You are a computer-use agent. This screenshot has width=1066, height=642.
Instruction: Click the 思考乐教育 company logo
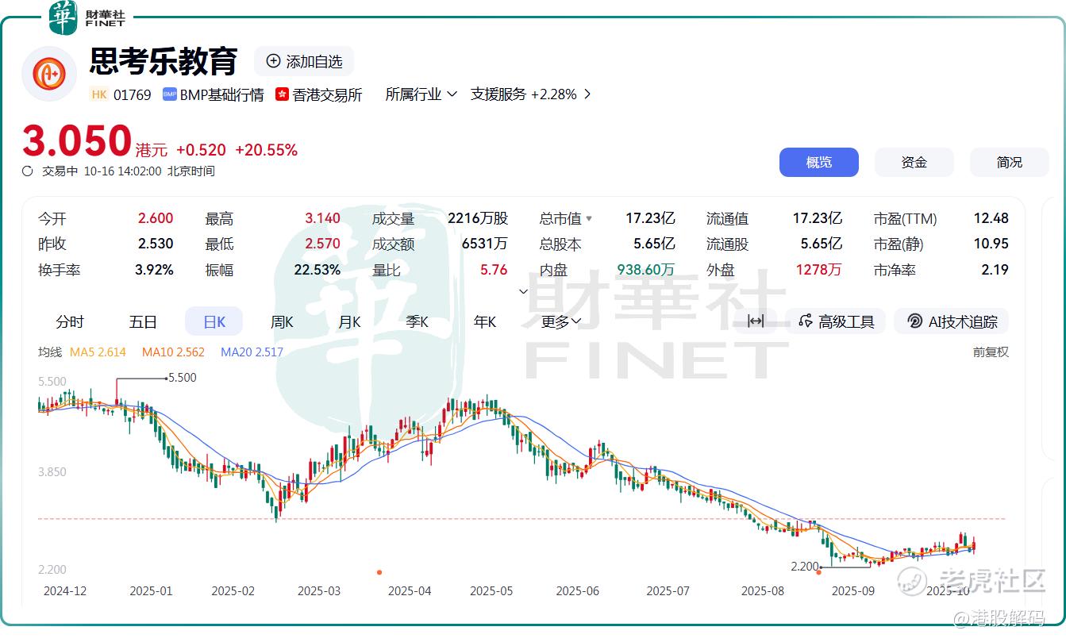pyautogui.click(x=48, y=74)
